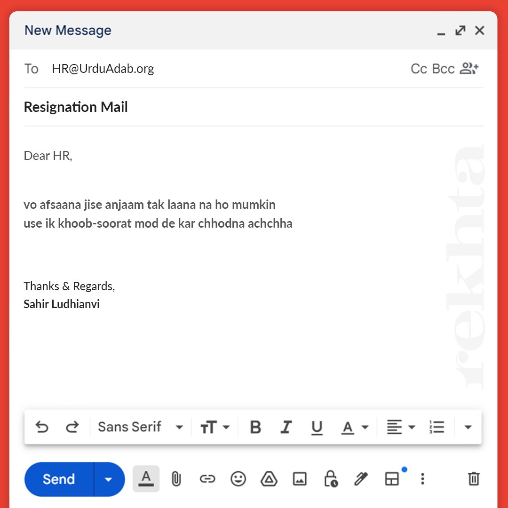Click the Undo arrow icon
The height and width of the screenshot is (508, 508).
pyautogui.click(x=42, y=427)
